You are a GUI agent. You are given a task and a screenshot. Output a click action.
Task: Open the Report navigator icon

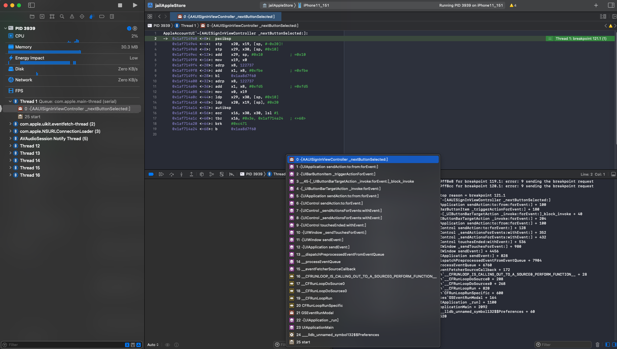[112, 16]
